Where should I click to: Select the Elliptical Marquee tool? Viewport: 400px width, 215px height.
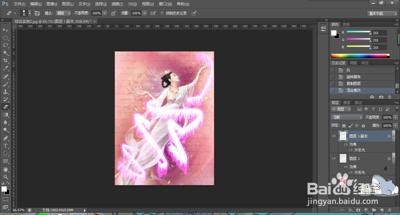point(5,37)
